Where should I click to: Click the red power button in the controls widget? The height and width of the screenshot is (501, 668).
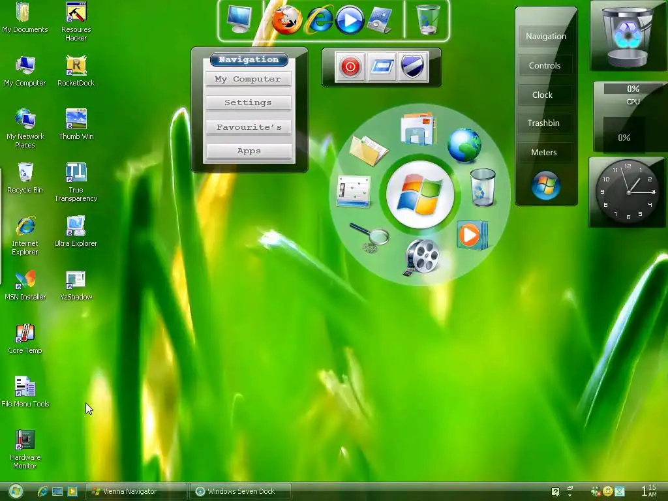click(x=350, y=67)
